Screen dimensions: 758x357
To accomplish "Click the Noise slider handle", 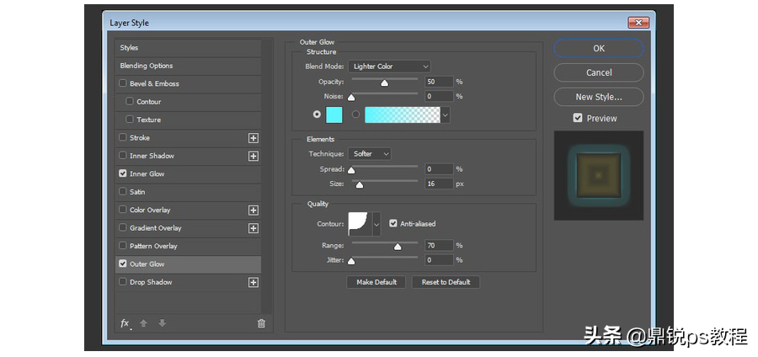I will [x=351, y=98].
